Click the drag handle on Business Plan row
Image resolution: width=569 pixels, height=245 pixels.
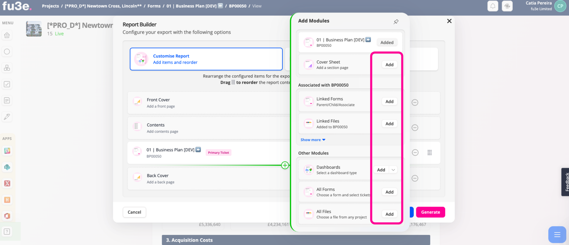(x=429, y=153)
